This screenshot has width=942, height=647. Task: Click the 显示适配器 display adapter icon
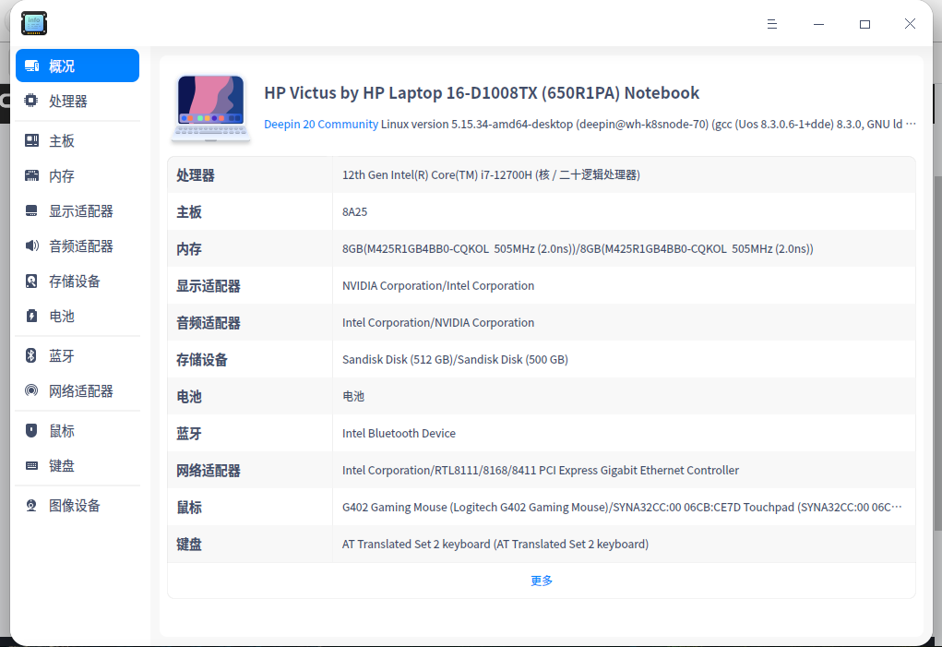[31, 210]
